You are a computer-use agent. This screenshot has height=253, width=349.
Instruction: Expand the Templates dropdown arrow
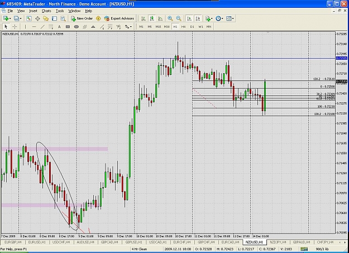pyautogui.click(x=233, y=18)
